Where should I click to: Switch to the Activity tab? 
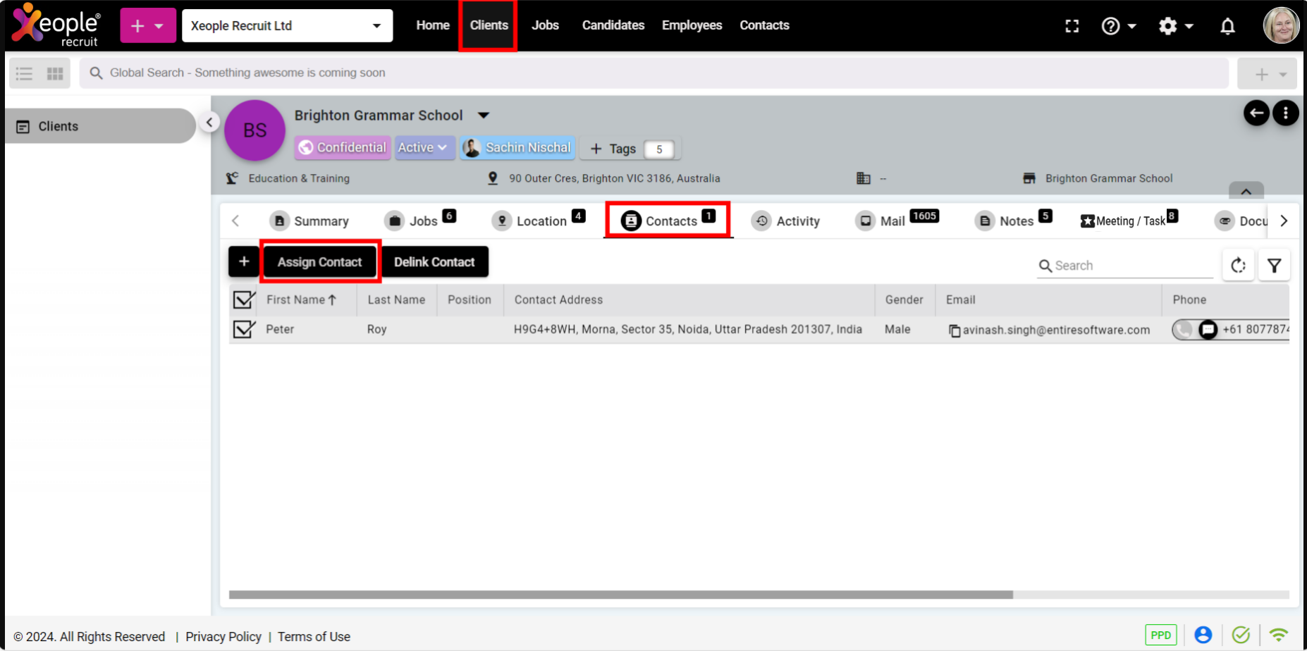[x=786, y=221]
